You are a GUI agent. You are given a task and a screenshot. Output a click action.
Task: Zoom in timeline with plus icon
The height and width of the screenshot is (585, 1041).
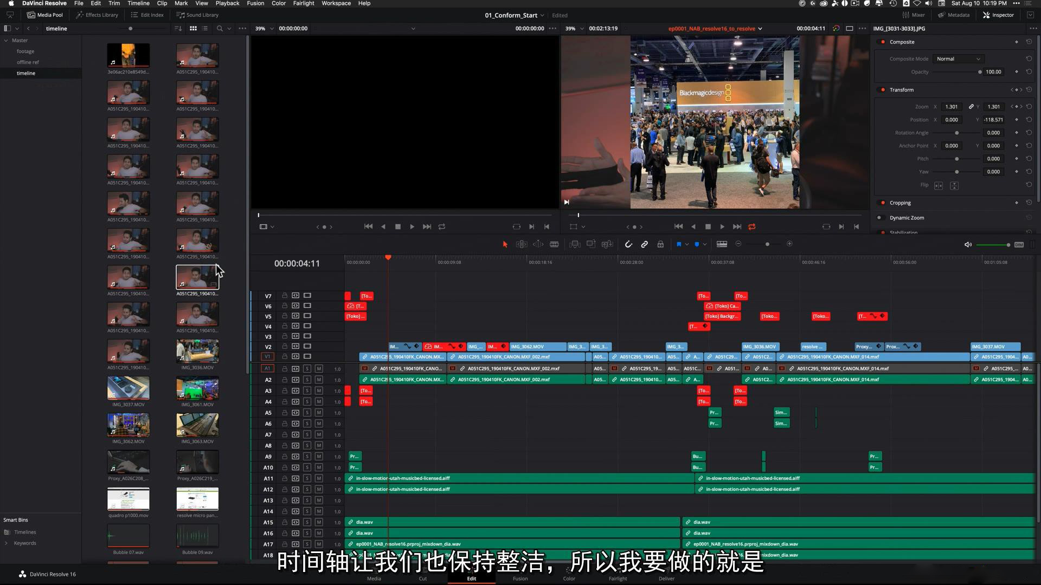(789, 244)
